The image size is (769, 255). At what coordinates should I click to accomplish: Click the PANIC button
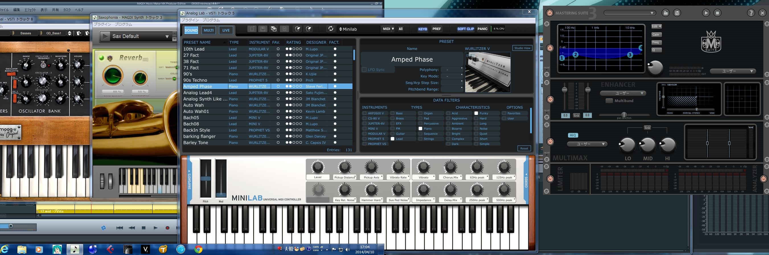point(482,29)
